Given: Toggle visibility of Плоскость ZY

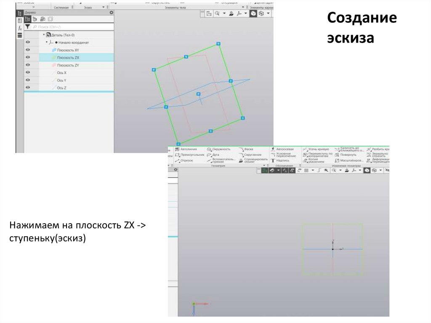Looking at the screenshot, I should [28, 65].
